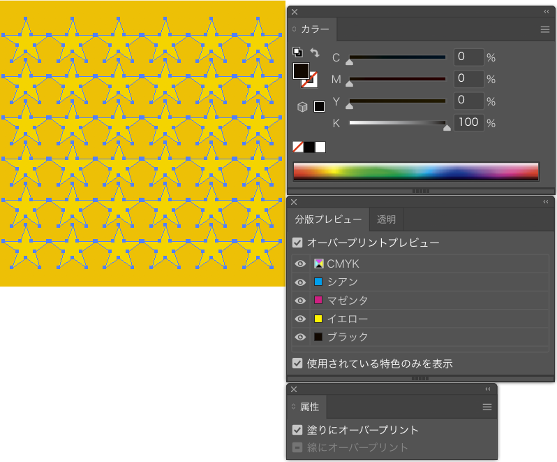The width and height of the screenshot is (557, 462).
Task: Collapse the 分版プレビュー panel with double arrows
Action: point(546,202)
